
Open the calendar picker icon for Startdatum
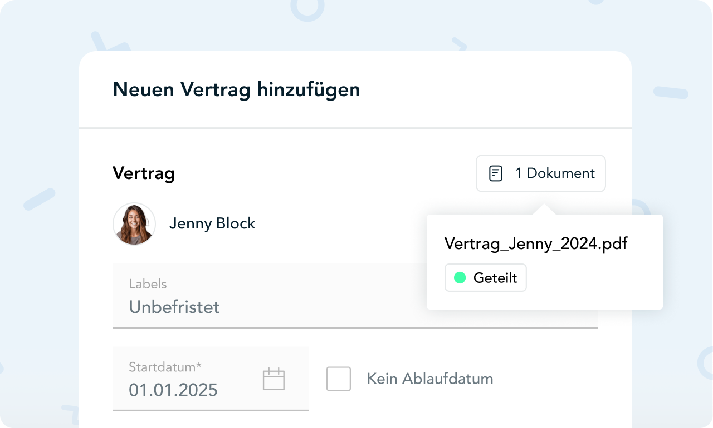point(274,379)
